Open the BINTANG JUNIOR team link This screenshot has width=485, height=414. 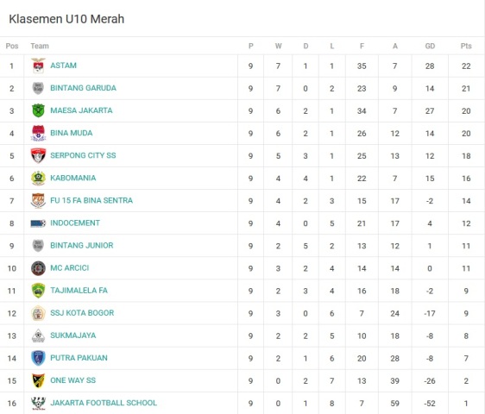tap(82, 246)
